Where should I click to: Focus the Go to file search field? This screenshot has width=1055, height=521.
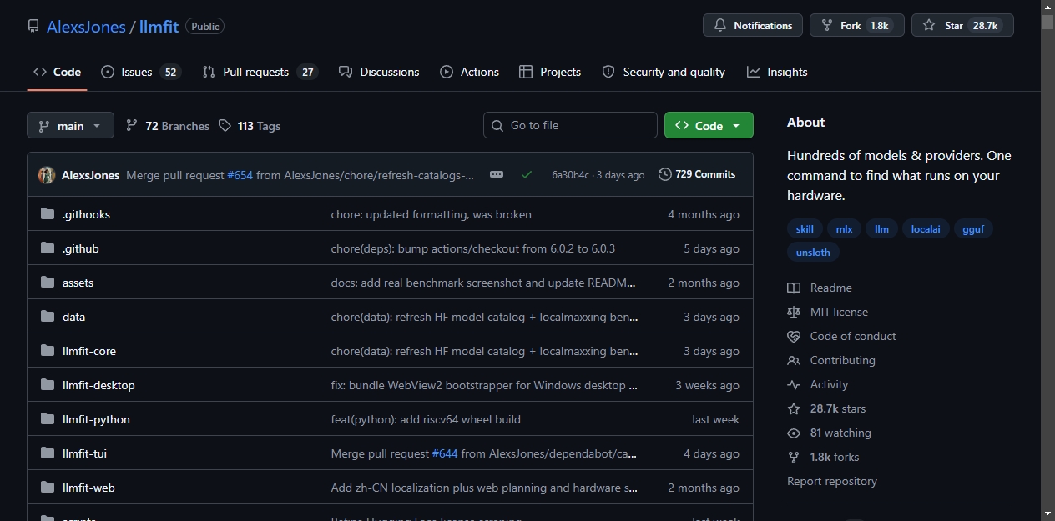point(570,125)
